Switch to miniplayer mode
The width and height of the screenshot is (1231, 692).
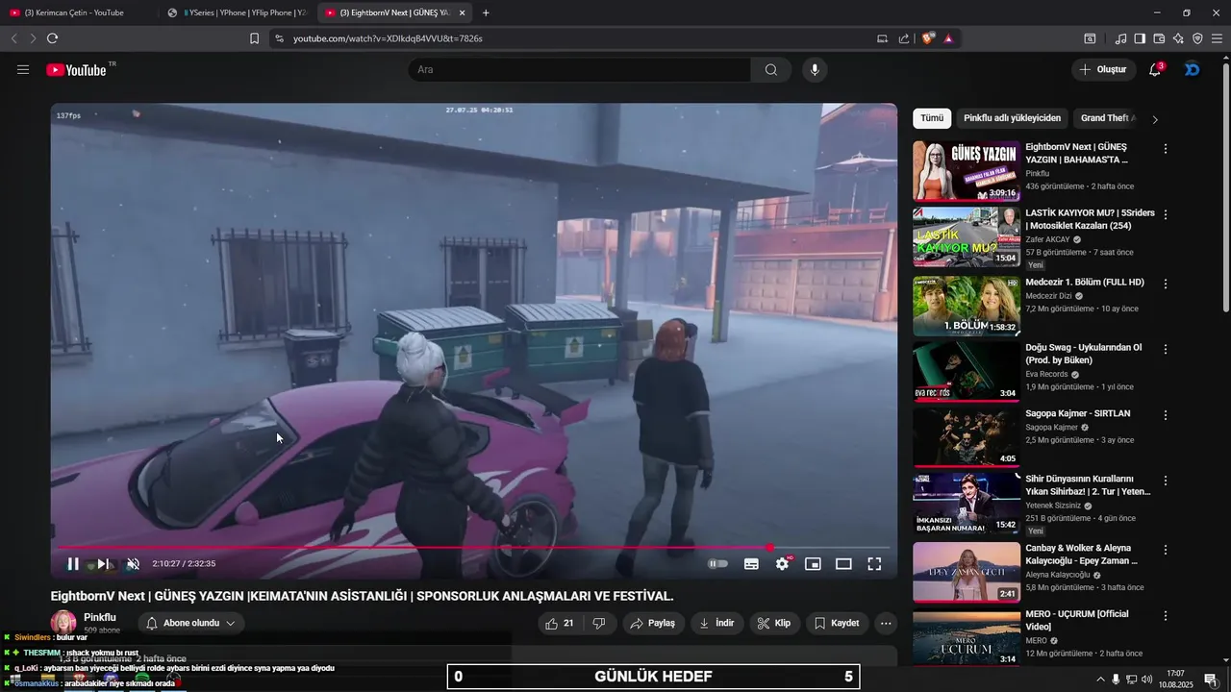813,564
